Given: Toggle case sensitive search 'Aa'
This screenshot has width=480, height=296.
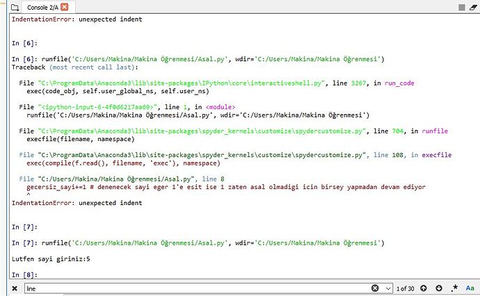Looking at the screenshot, I should coord(470,288).
